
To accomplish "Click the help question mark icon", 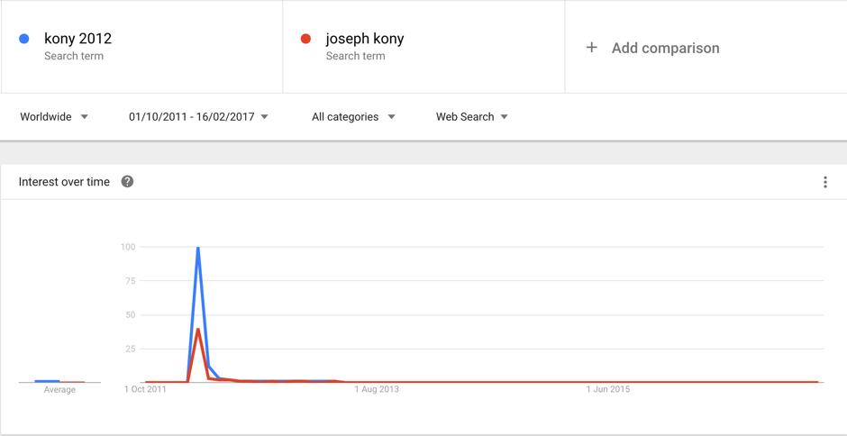I will (127, 182).
